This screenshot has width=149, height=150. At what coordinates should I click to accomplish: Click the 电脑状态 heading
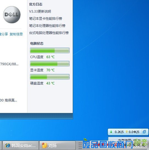point(37,44)
